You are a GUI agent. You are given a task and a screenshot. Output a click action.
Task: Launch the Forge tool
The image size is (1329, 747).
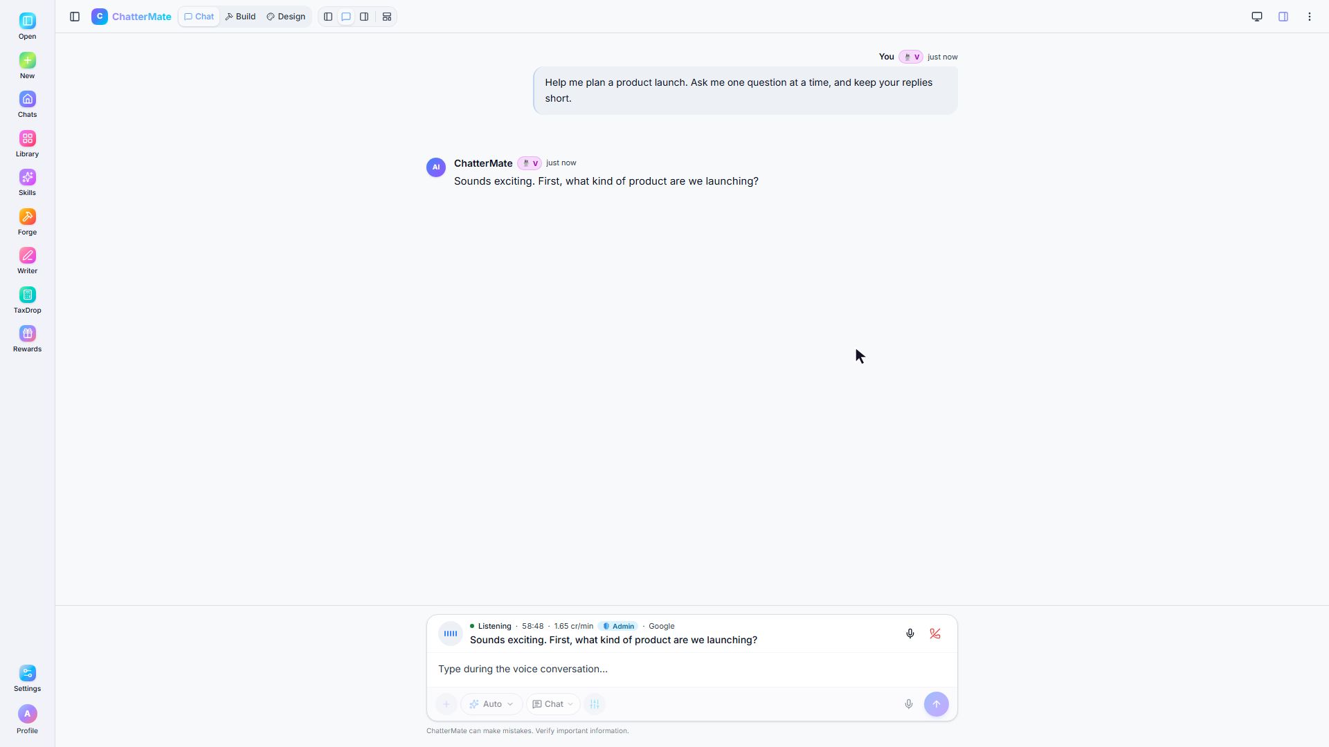[27, 223]
